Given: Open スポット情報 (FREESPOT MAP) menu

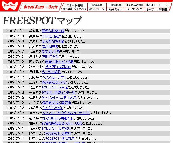Looking at the screenshot, I should click(x=75, y=7).
